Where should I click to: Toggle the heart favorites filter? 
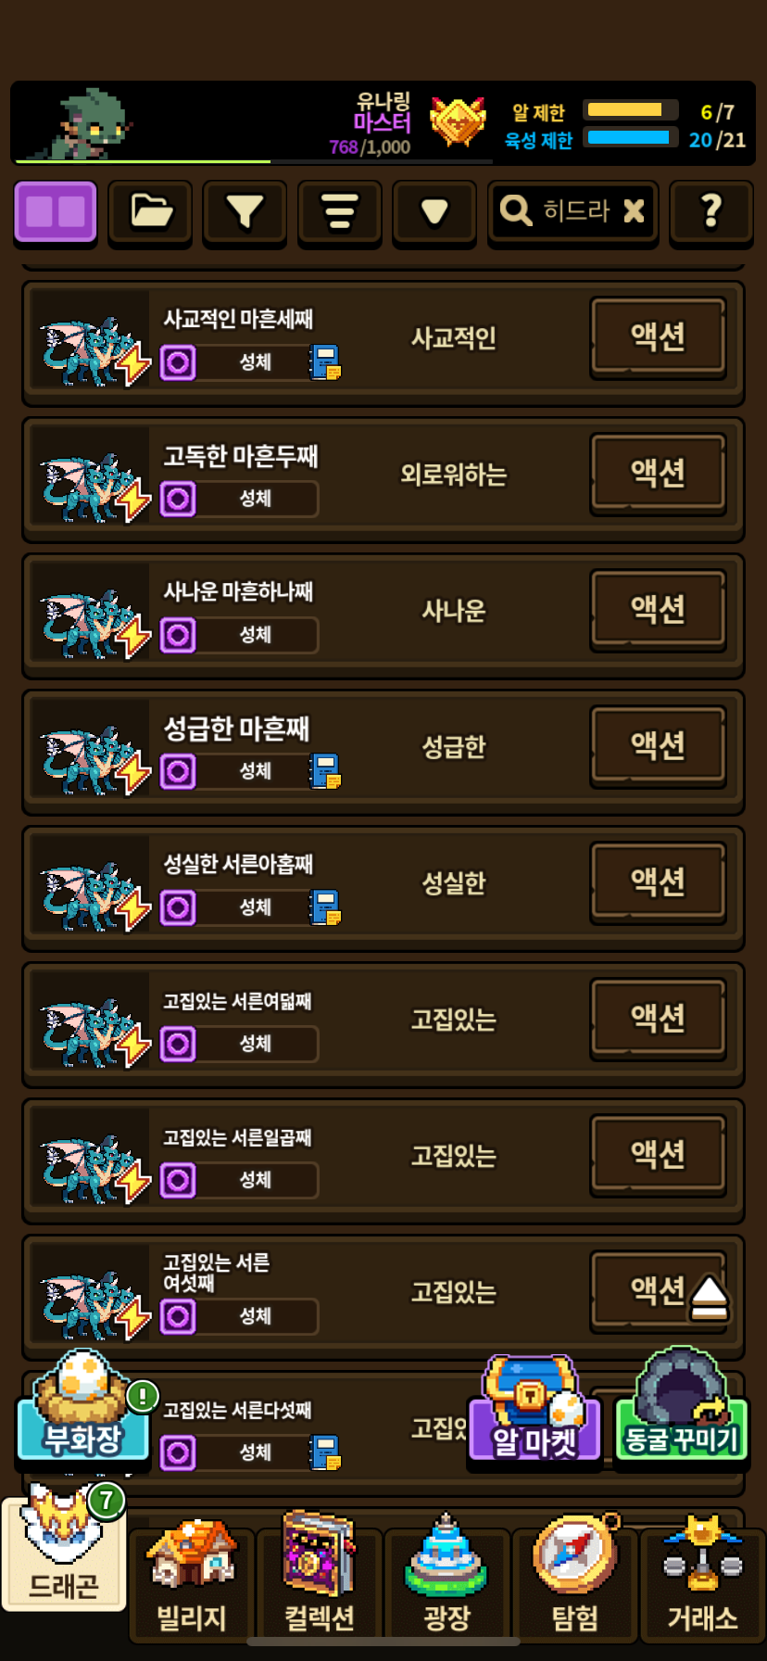click(x=434, y=212)
